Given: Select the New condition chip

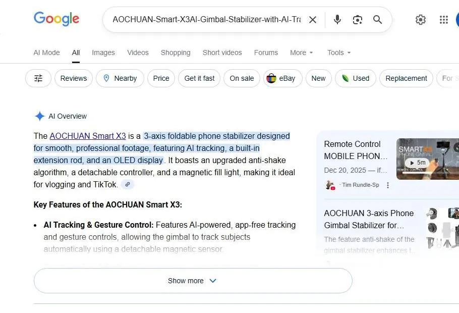Looking at the screenshot, I should click(318, 78).
